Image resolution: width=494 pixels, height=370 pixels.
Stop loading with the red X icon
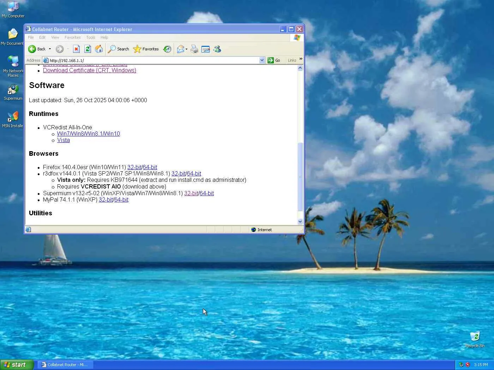pyautogui.click(x=76, y=49)
